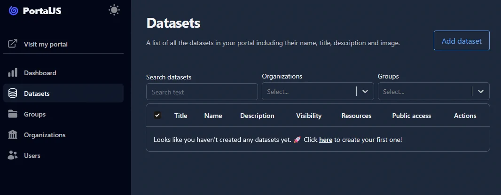This screenshot has width=501, height=195.
Task: Toggle the light/dark theme sun icon
Action: (x=114, y=10)
